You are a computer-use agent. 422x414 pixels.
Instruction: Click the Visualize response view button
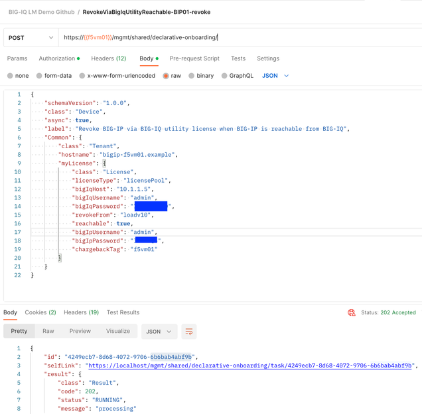[x=118, y=331]
